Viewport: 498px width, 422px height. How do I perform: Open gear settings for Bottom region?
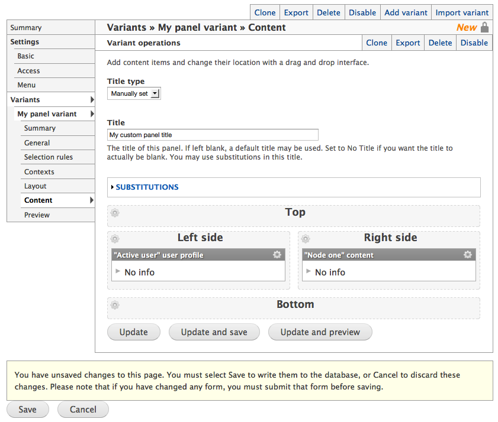click(x=115, y=305)
